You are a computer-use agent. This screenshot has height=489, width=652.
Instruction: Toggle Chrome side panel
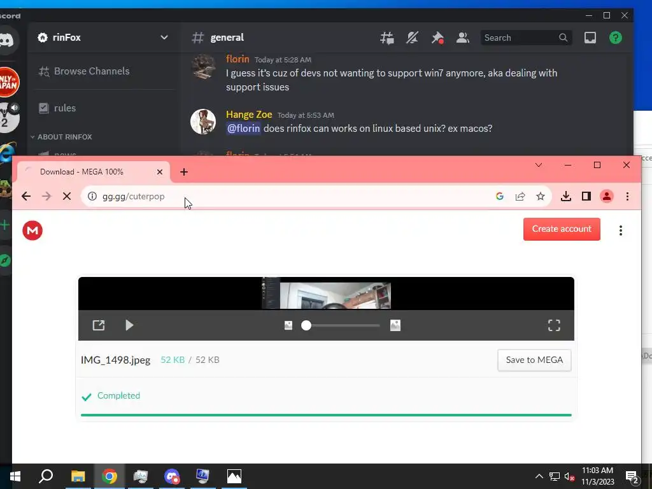(586, 196)
